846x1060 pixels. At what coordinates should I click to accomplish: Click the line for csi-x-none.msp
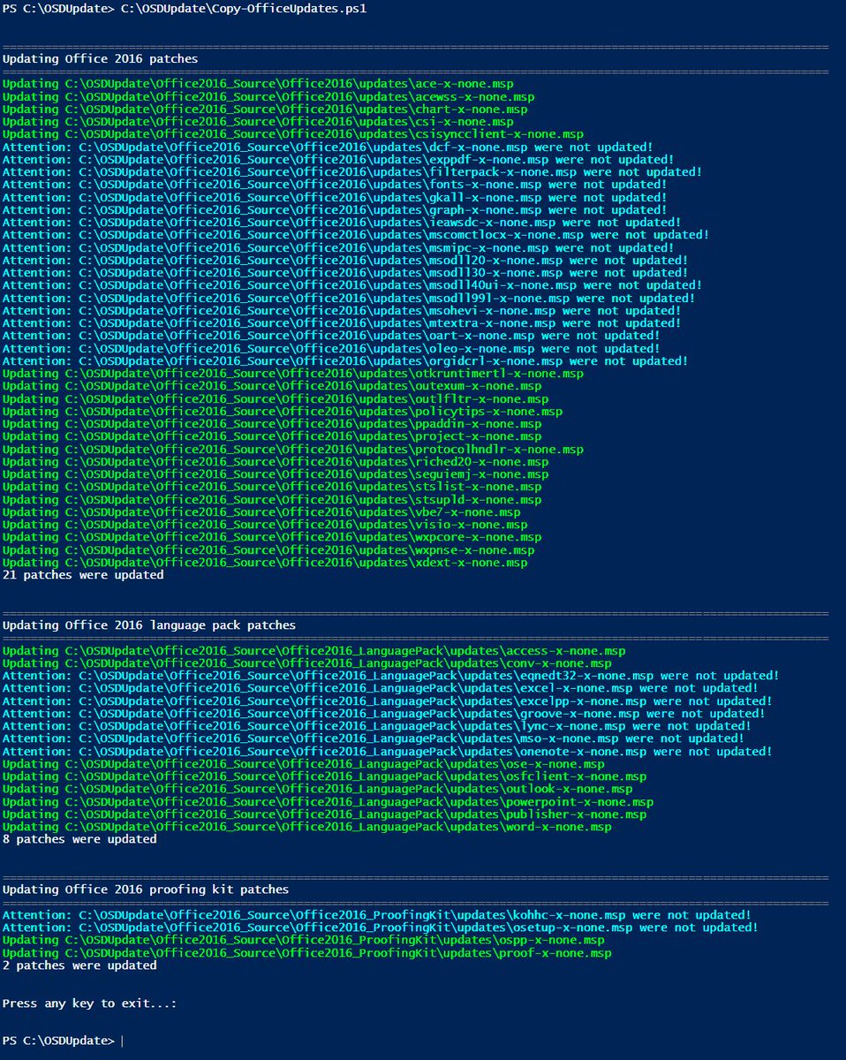(x=258, y=121)
